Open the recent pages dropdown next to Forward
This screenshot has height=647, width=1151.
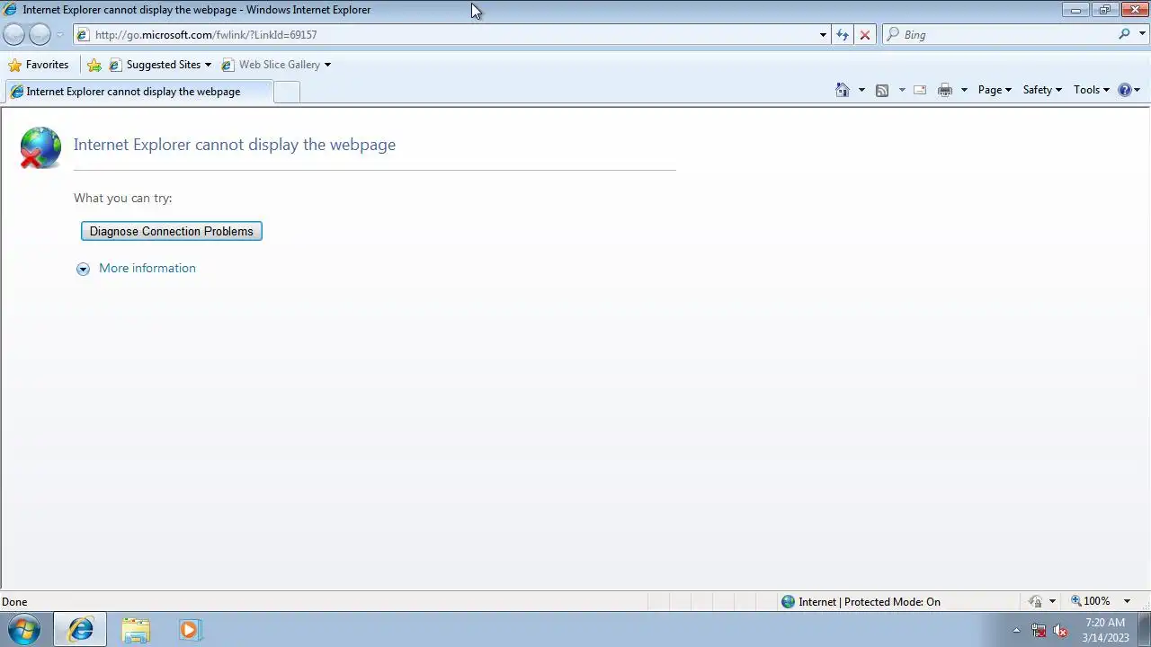[x=60, y=35]
